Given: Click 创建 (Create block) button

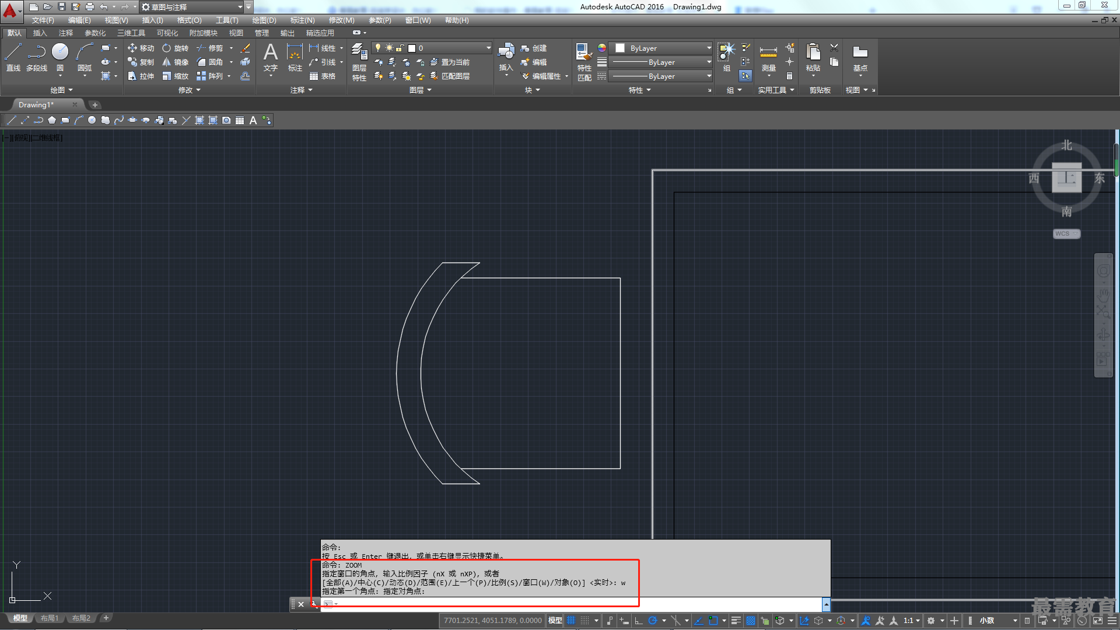Looking at the screenshot, I should (x=534, y=48).
